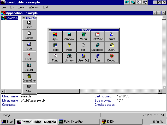Maximize the Application - example window

pos(159,13)
